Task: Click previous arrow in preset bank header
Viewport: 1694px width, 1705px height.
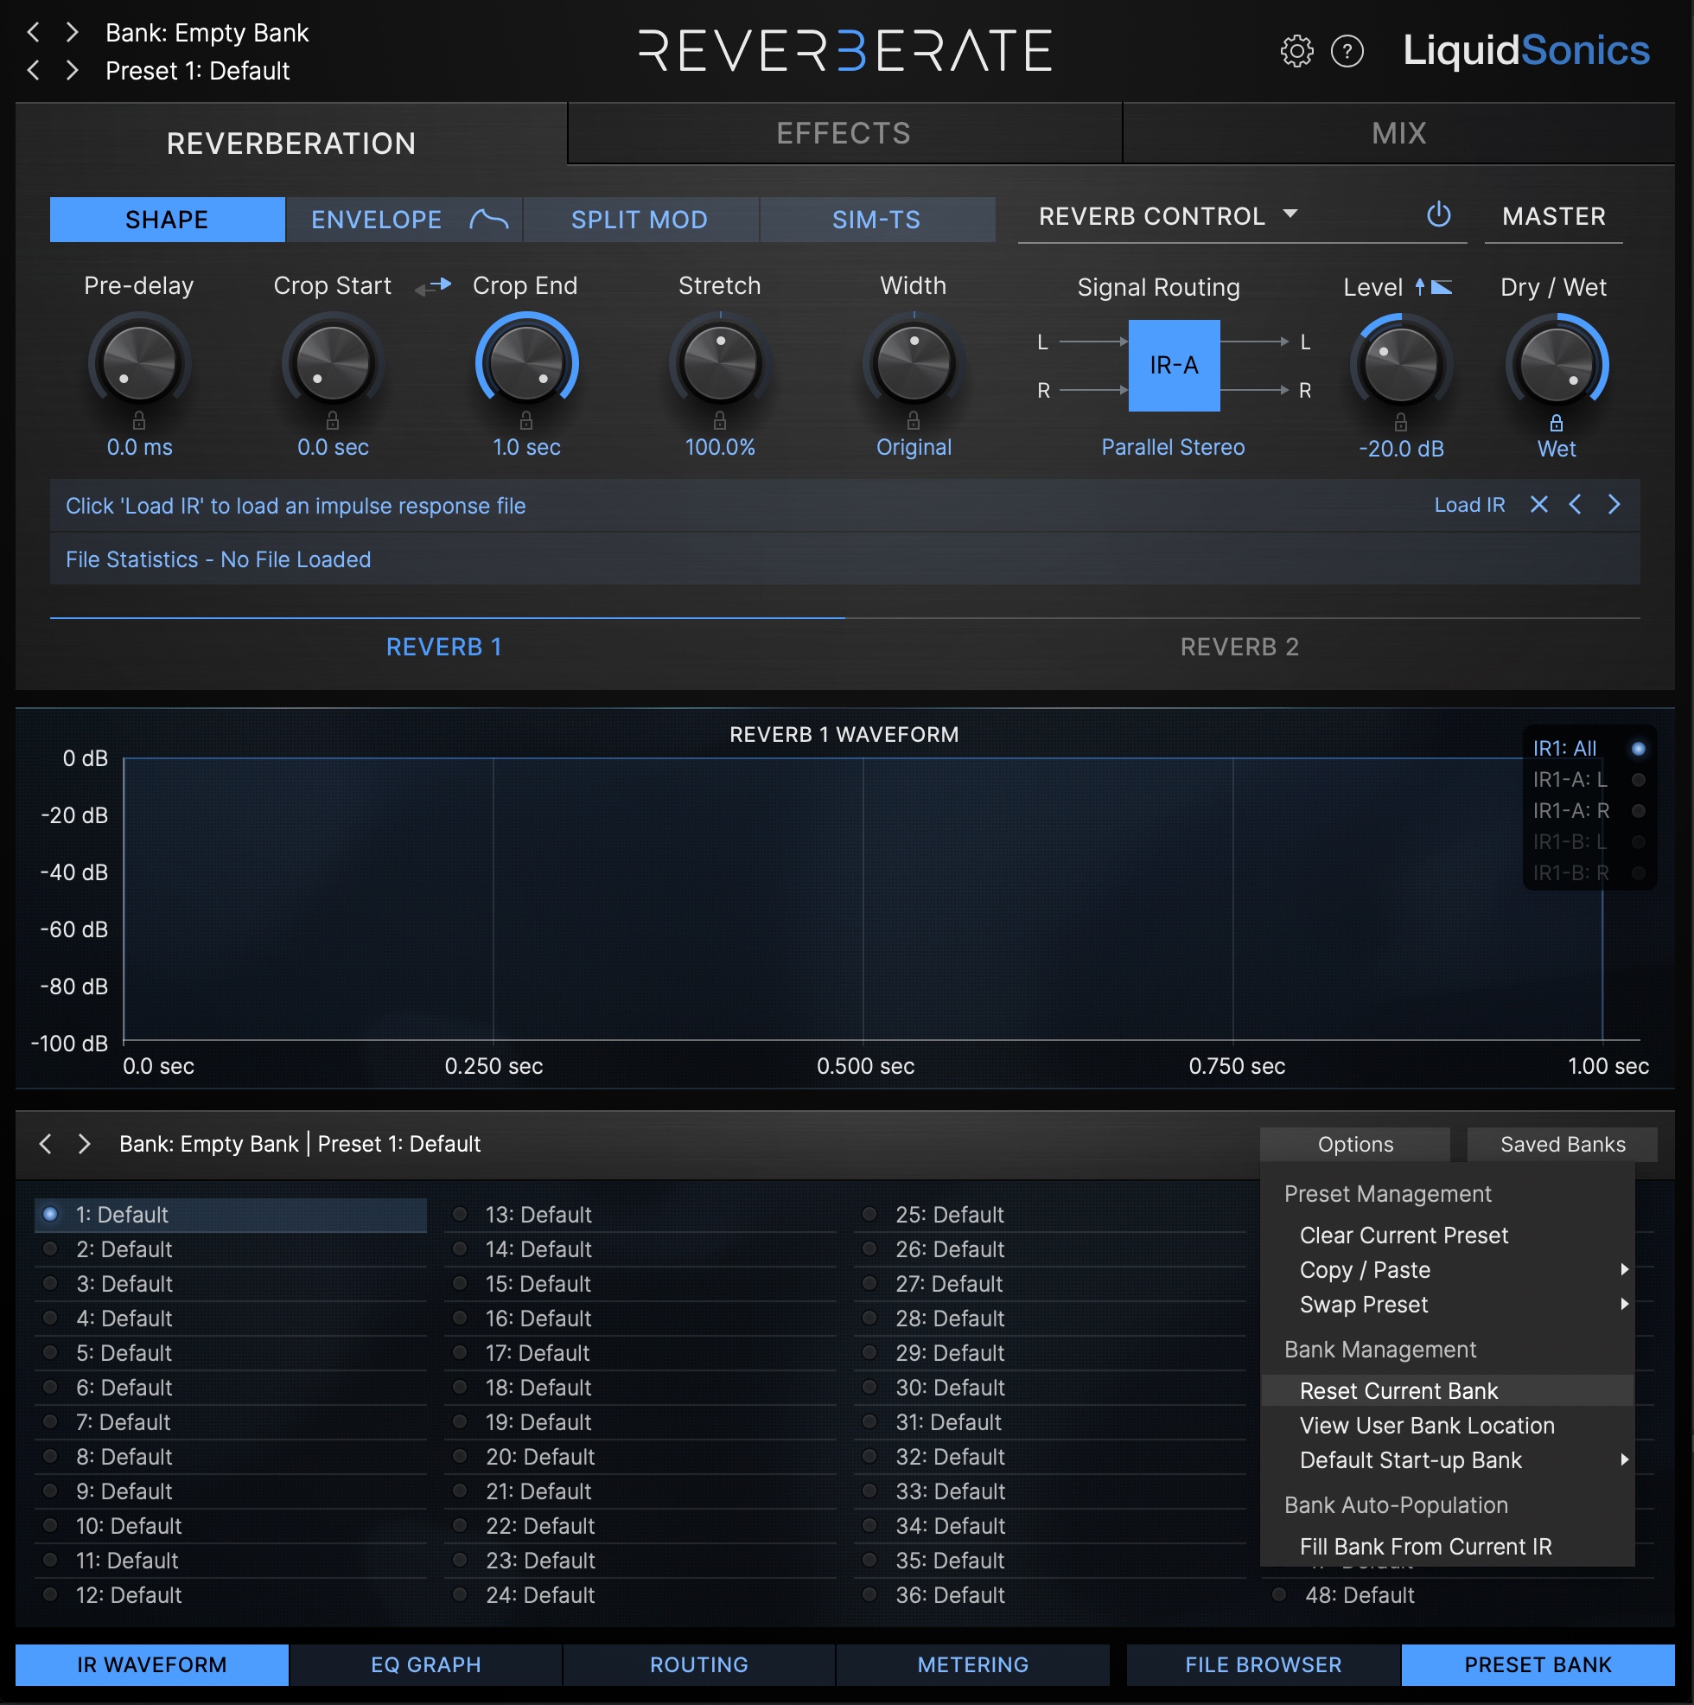Action: point(46,1145)
